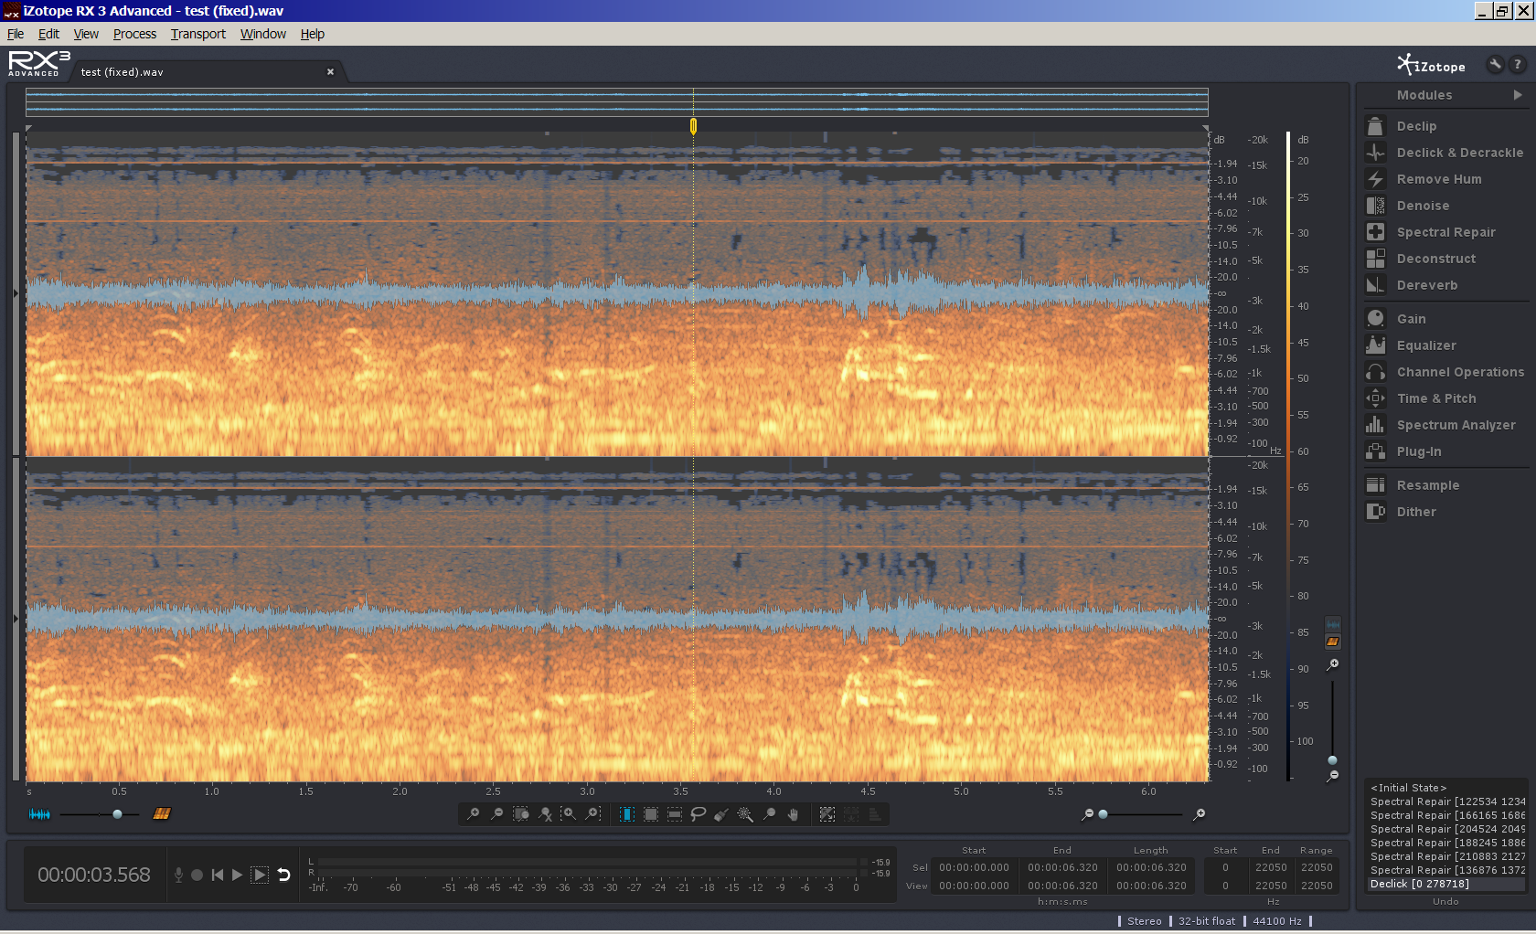The image size is (1536, 934).
Task: Open the Transport menu
Action: click(197, 34)
